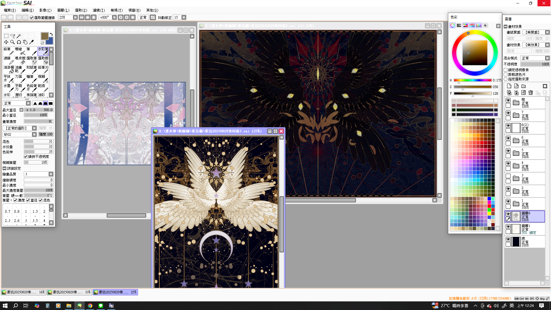Select the rectangular selection tool
551x310 pixels.
point(6,36)
